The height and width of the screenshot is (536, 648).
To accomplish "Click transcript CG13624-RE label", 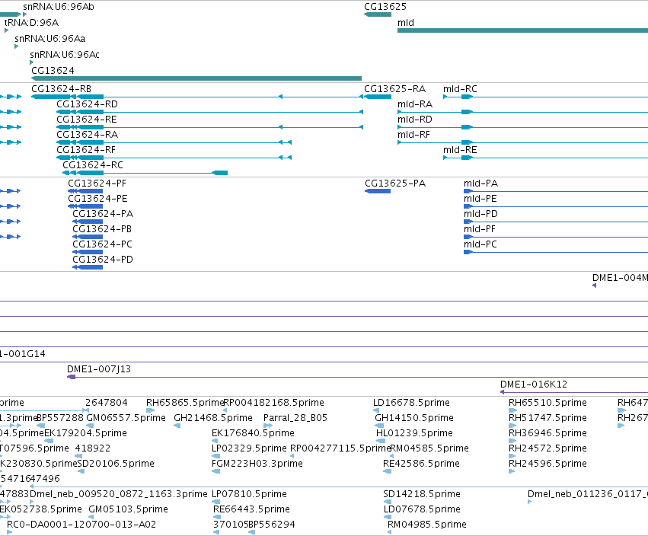I will [x=87, y=120].
